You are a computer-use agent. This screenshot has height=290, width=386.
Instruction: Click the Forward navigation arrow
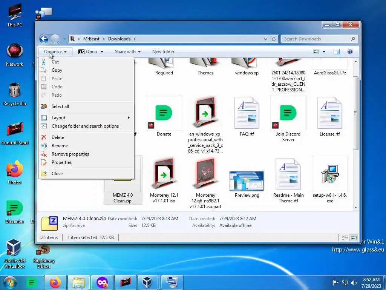[55, 39]
